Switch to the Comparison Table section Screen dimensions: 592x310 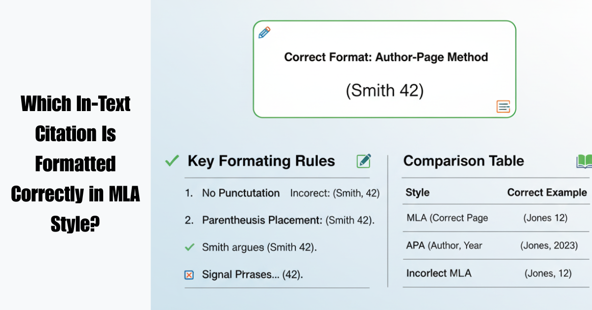(x=463, y=161)
